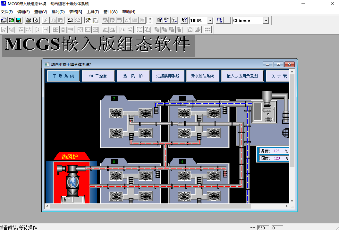Click the Undo arrow icon
This screenshot has height=230, width=339.
pyautogui.click(x=70, y=20)
